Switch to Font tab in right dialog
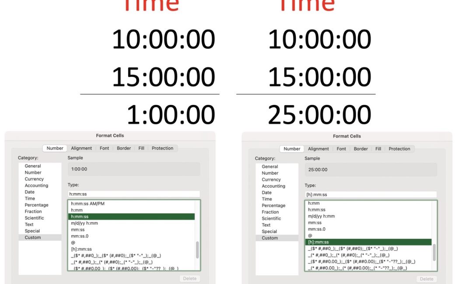 (x=341, y=149)
